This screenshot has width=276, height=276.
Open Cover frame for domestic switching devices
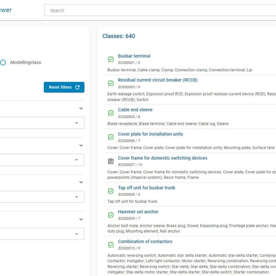[162, 158]
